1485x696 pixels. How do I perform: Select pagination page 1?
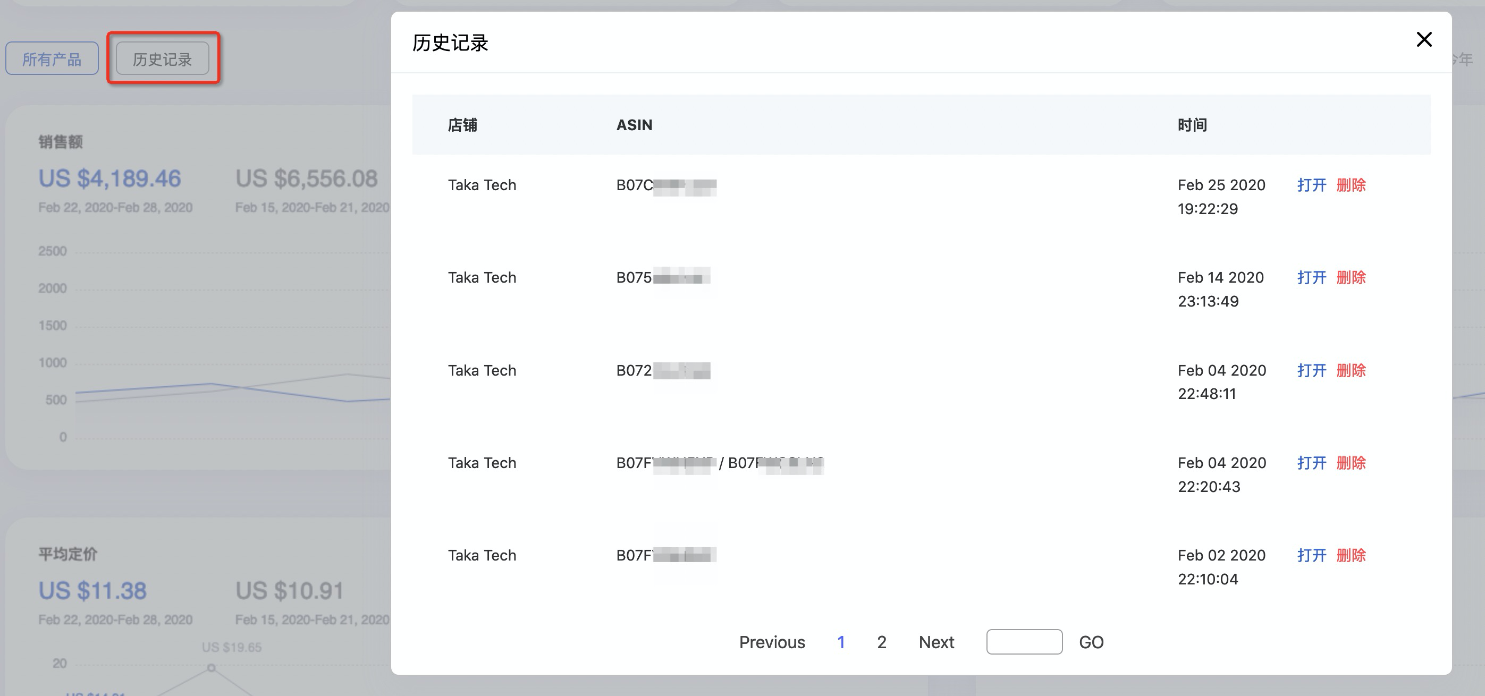pyautogui.click(x=841, y=642)
